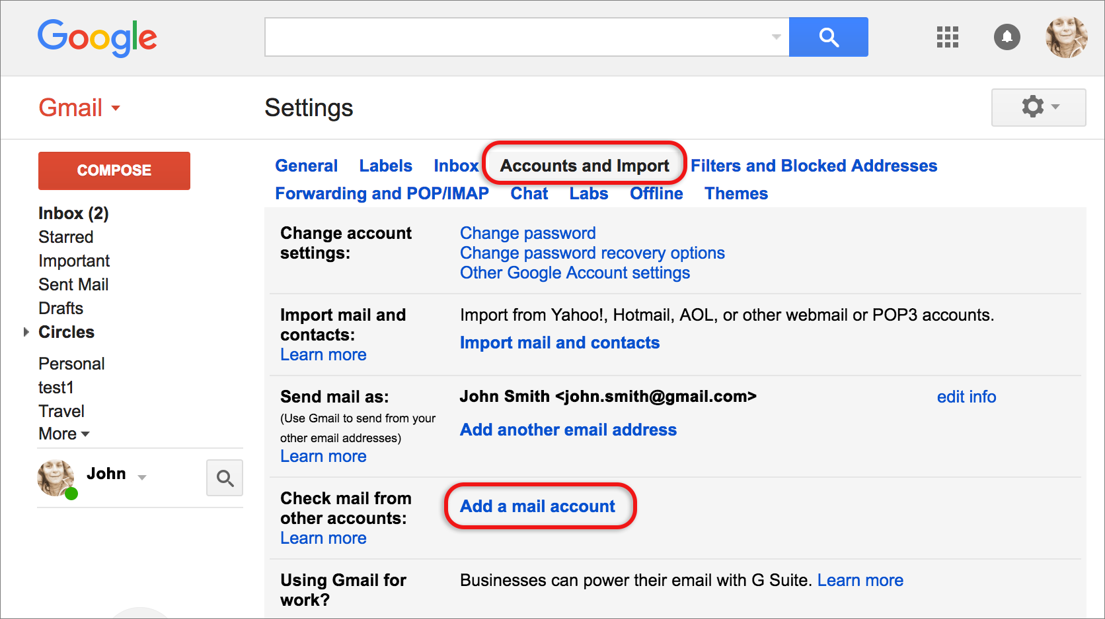Image resolution: width=1105 pixels, height=619 pixels.
Task: Click the Google logo
Action: [x=97, y=37]
